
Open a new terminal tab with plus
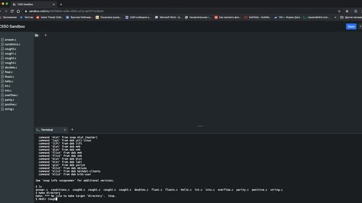tap(72, 130)
